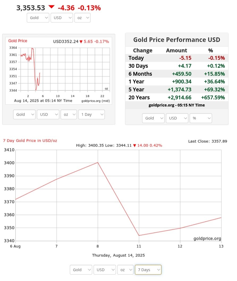The height and width of the screenshot is (281, 237).
Task: Open the 7 Days range dropdown
Action: coord(148,270)
